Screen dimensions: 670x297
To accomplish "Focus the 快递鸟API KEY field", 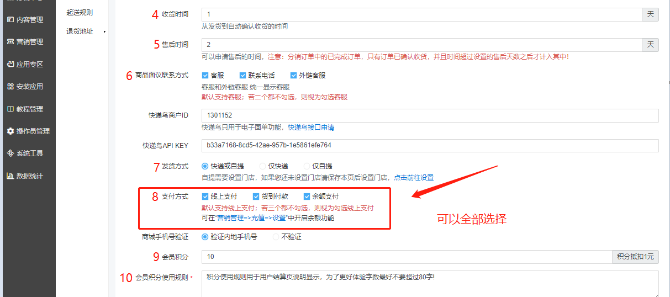I will click(430, 145).
